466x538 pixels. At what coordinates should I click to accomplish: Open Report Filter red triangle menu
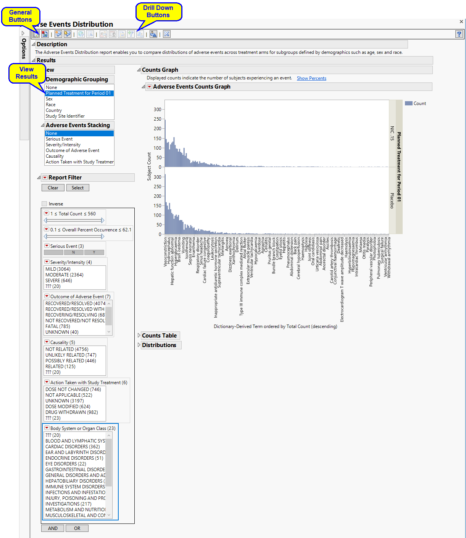click(x=45, y=178)
